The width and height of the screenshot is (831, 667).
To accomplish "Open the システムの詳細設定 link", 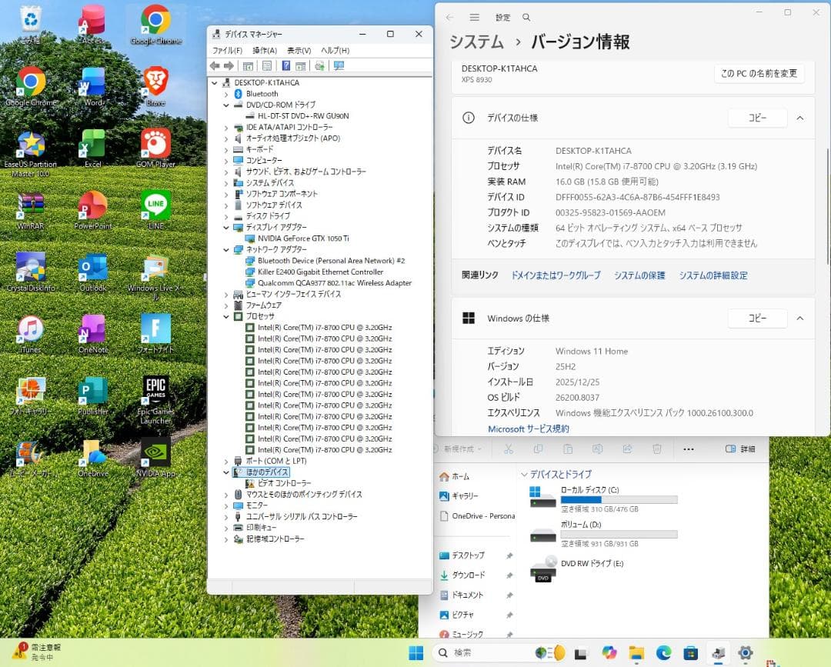I will (x=713, y=275).
